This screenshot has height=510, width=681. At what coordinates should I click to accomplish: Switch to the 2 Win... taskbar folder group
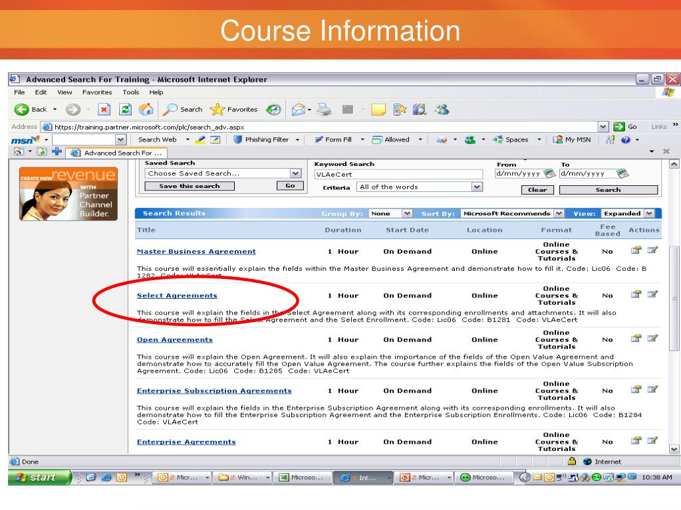pyautogui.click(x=243, y=477)
